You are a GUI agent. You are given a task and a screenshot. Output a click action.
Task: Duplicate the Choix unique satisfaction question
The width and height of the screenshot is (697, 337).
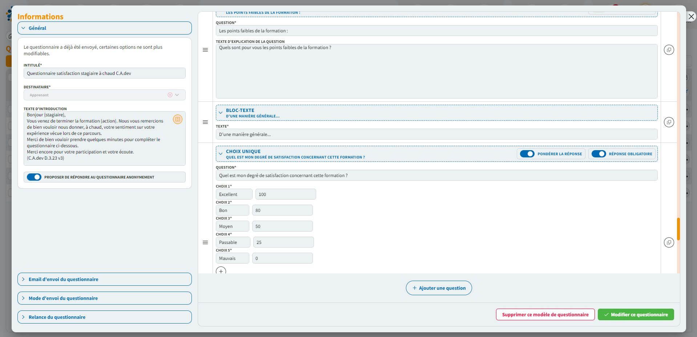point(669,242)
